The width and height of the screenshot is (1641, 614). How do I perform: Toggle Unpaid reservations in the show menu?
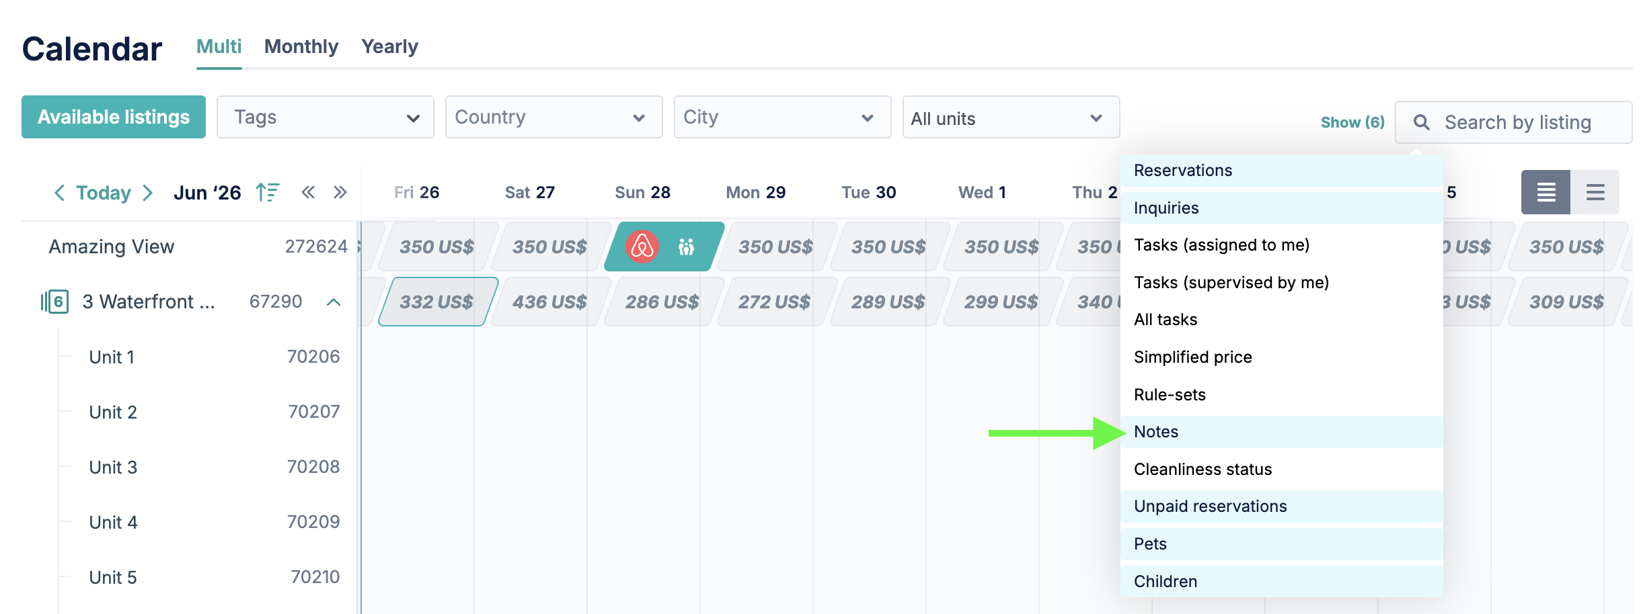click(1282, 507)
